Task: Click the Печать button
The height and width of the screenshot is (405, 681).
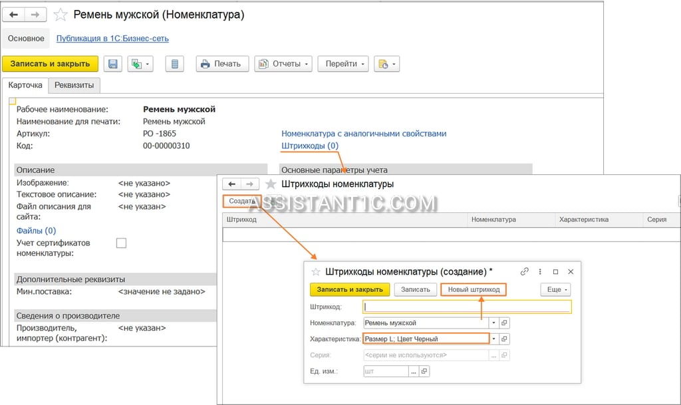Action: (222, 64)
